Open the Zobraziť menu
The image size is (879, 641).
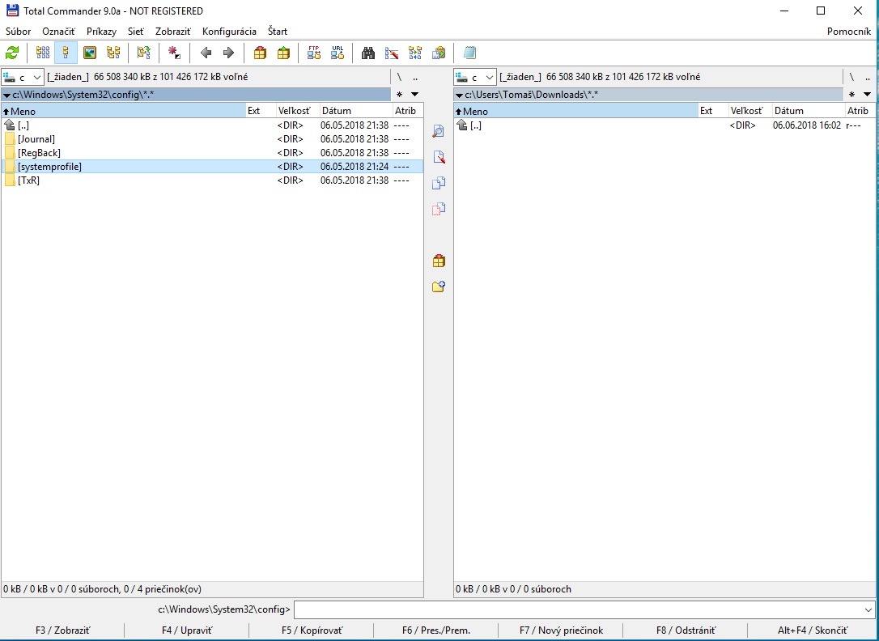pyautogui.click(x=173, y=32)
